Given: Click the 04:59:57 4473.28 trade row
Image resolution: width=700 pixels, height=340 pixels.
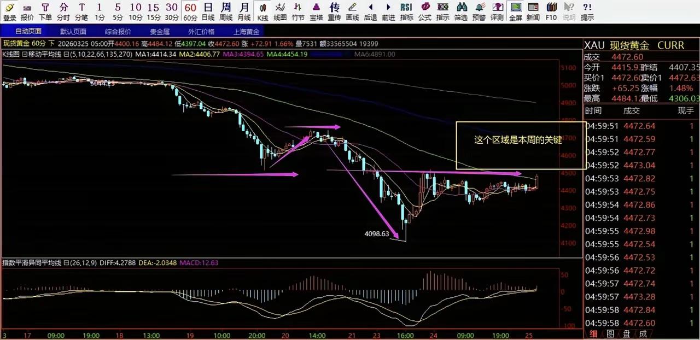Looking at the screenshot, I should tap(641, 297).
